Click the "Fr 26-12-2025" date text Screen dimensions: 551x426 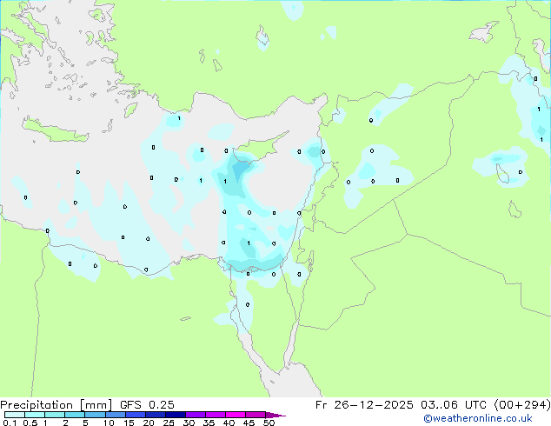tap(364, 405)
